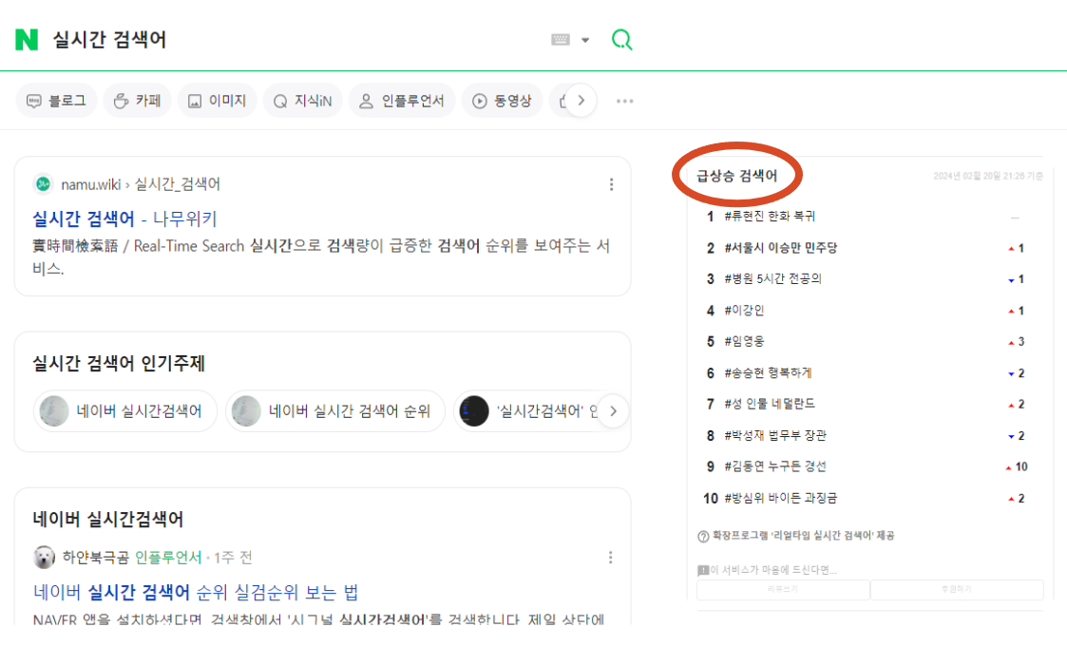Viewport: 1067px width, 665px height.
Task: Open the 실시간 검색어 나무위키 link
Action: point(125,218)
